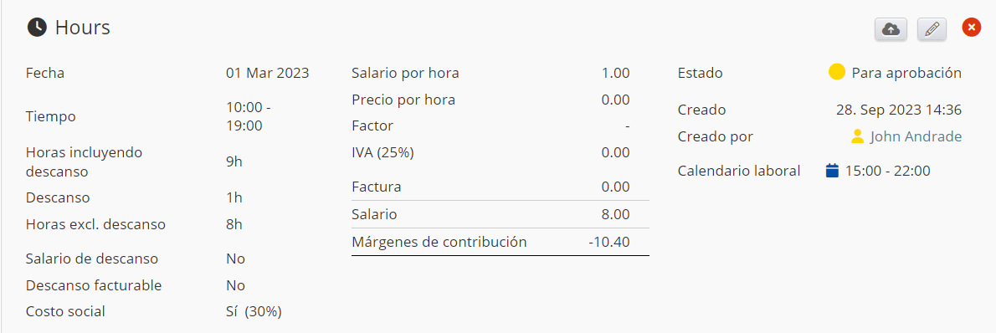
Task: Click the Márgenes de contribución value -10.40
Action: tap(608, 242)
